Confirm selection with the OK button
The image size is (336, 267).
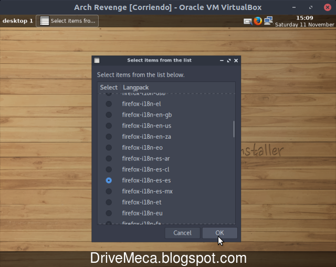click(219, 233)
